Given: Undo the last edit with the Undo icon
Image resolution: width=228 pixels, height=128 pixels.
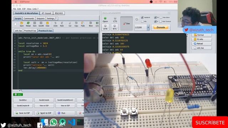Looking at the screenshot, I should 56,24.
